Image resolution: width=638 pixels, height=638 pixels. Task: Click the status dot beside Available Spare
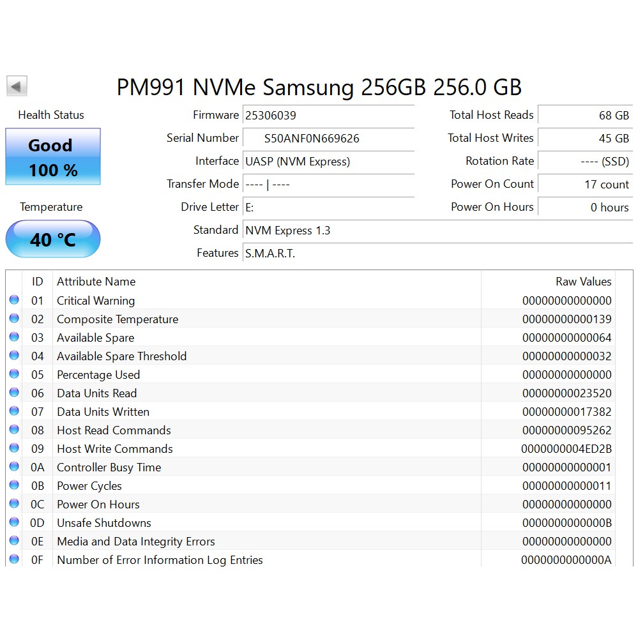point(14,337)
